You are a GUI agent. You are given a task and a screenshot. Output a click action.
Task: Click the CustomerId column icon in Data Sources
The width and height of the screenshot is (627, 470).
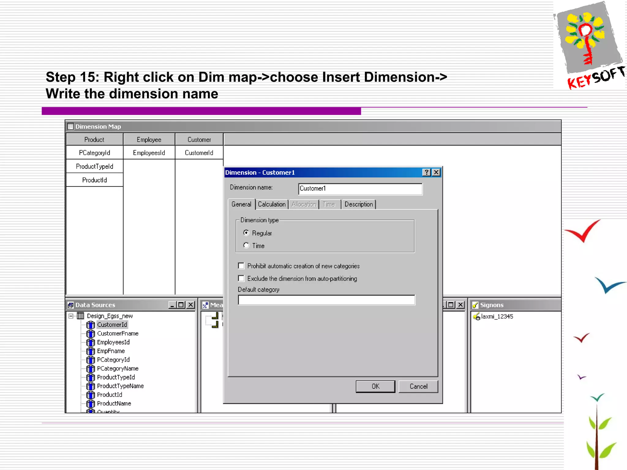pos(91,325)
